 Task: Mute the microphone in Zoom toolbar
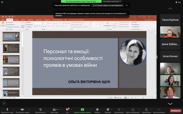tap(7, 109)
